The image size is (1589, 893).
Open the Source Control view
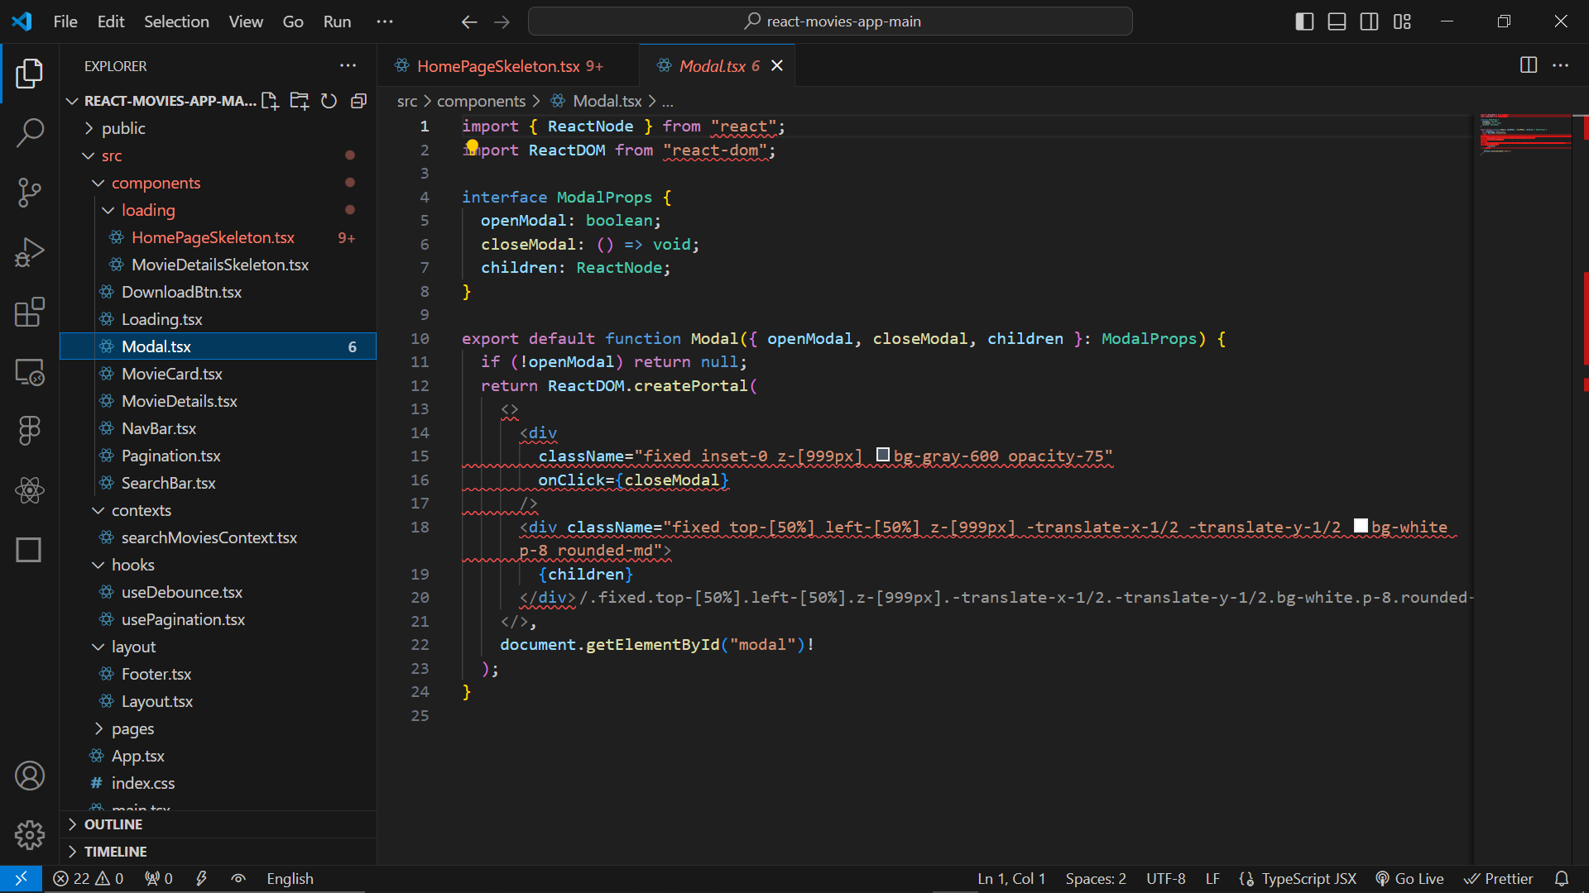(30, 193)
